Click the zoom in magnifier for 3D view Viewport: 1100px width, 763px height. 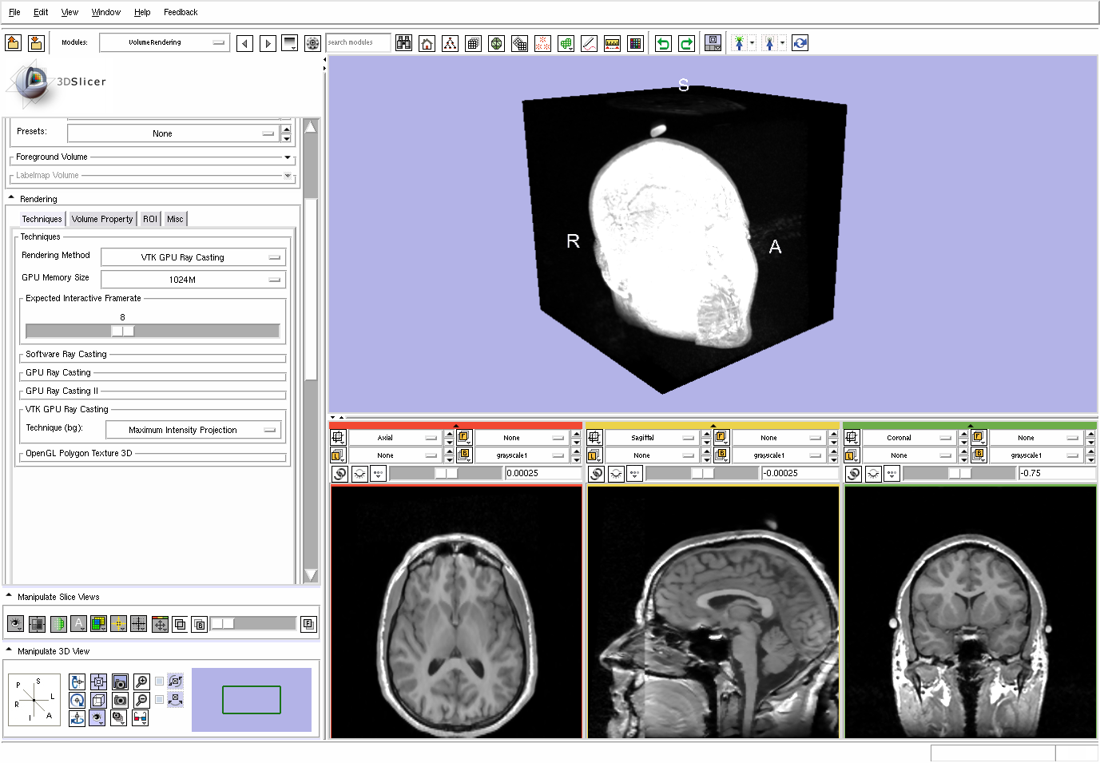point(141,682)
